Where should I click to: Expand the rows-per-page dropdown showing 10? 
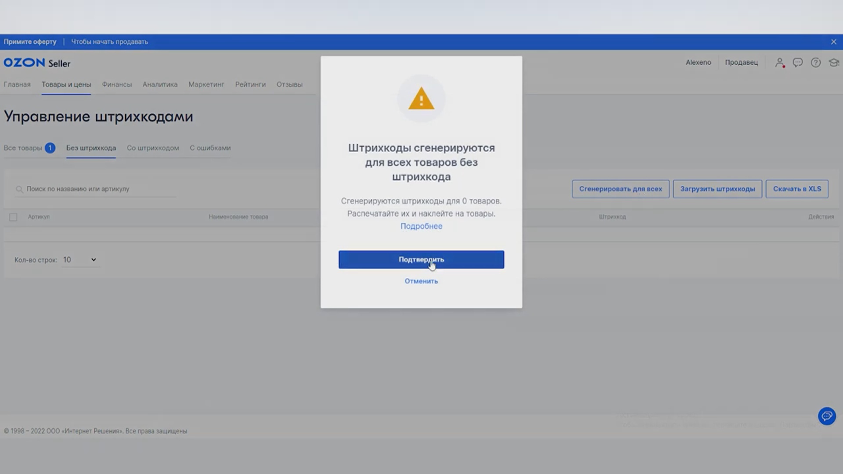point(80,260)
